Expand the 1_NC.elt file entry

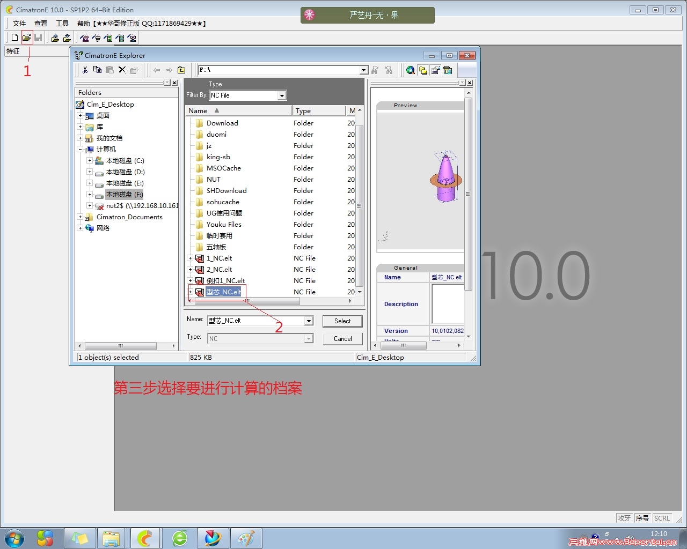[x=190, y=258]
